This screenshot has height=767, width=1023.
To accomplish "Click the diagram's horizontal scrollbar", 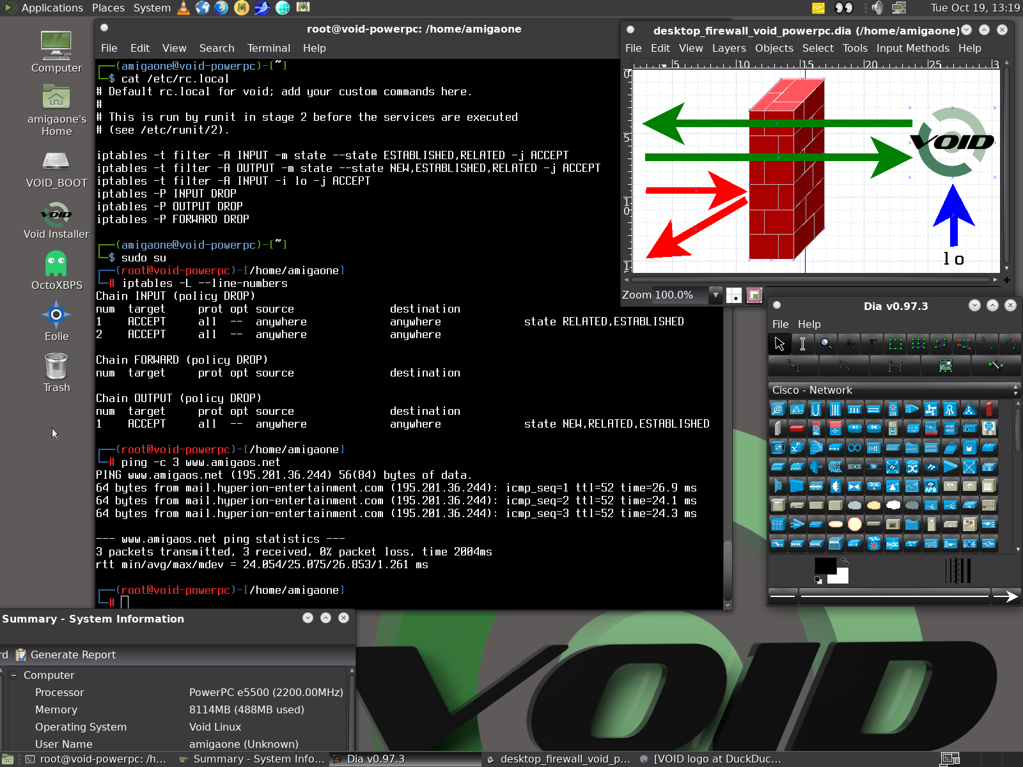I will (x=811, y=279).
